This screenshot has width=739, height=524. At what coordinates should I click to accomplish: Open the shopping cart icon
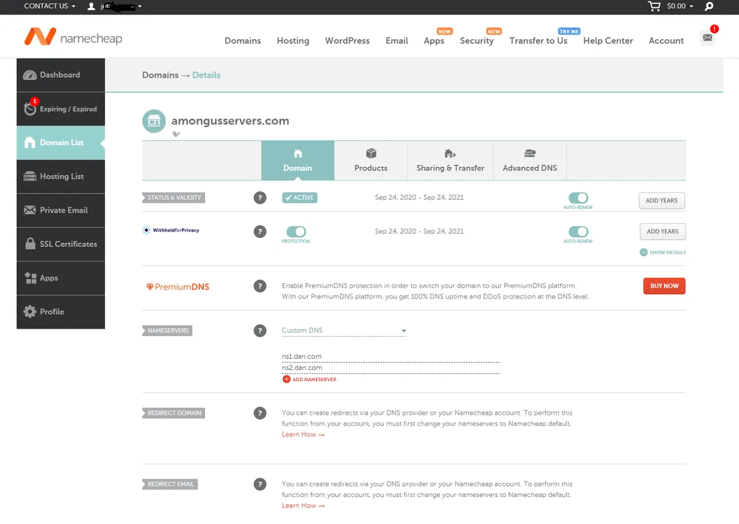tap(654, 6)
